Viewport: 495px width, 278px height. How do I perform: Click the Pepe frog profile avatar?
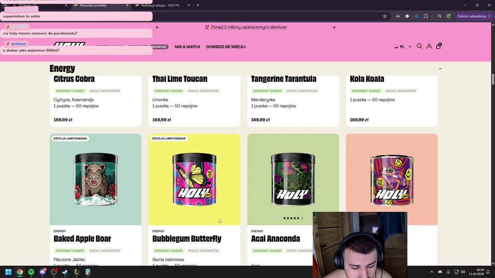(449, 16)
